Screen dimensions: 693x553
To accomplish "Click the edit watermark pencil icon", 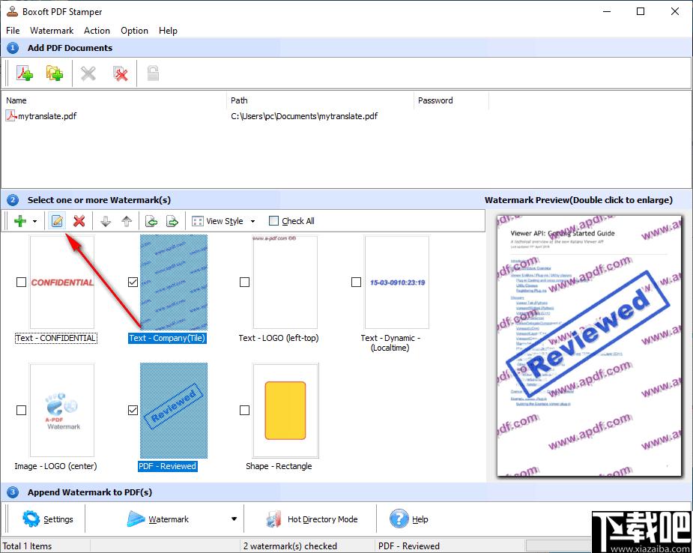I will pyautogui.click(x=57, y=220).
